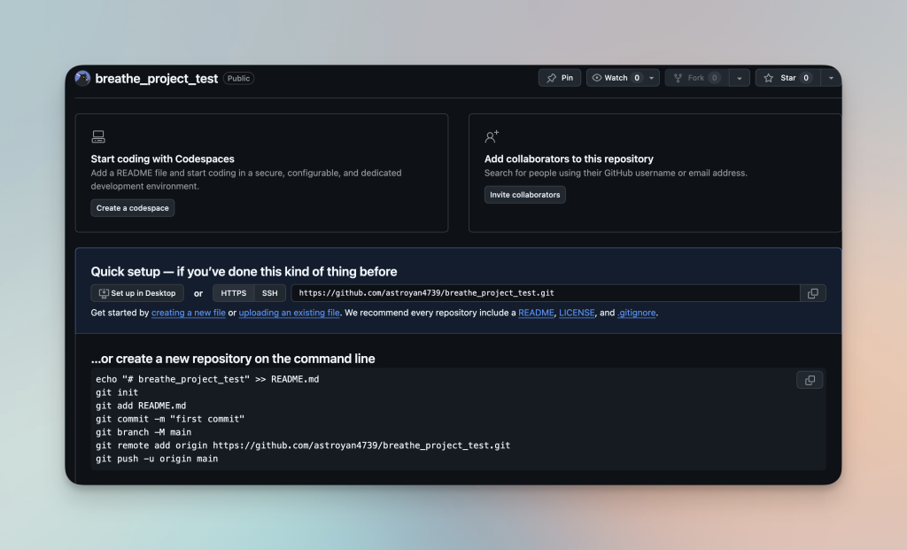
Task: Click the Quick setup heading
Action: 244,271
